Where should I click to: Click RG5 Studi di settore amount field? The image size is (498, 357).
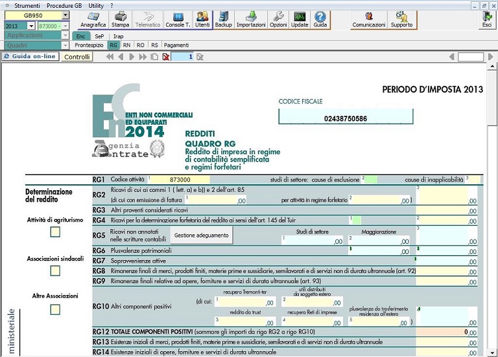313,241
